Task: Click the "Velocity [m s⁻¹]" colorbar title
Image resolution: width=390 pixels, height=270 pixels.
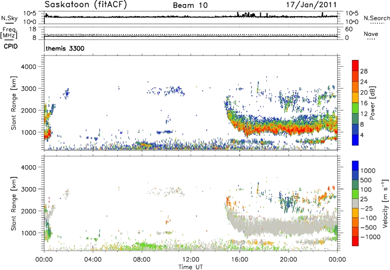Action: click(385, 203)
